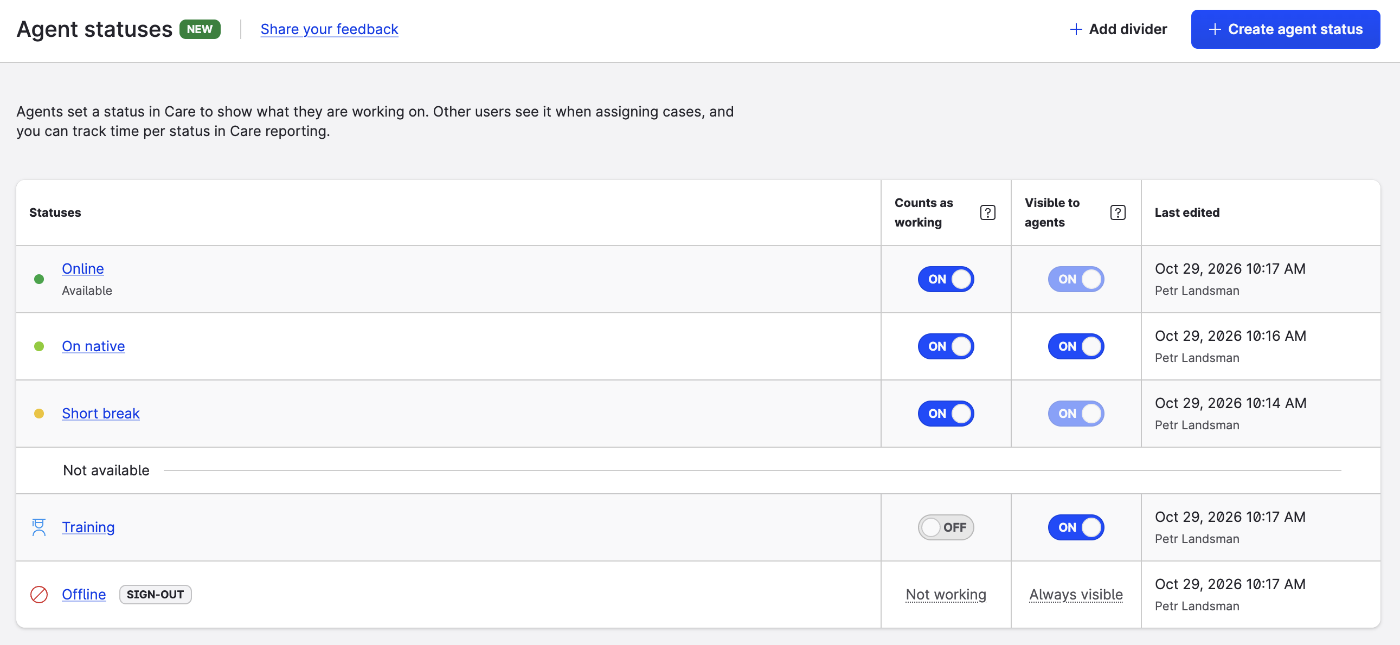This screenshot has width=1400, height=645.
Task: Click Petr Landsman in the Training row
Action: (1197, 539)
